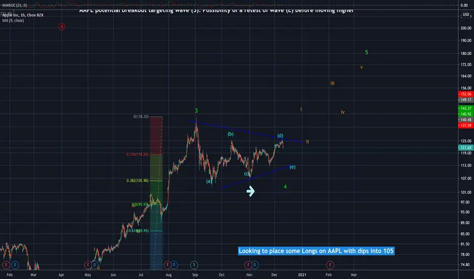
Task: Select the upper dotted blue triangle trendline
Action: 246,131
